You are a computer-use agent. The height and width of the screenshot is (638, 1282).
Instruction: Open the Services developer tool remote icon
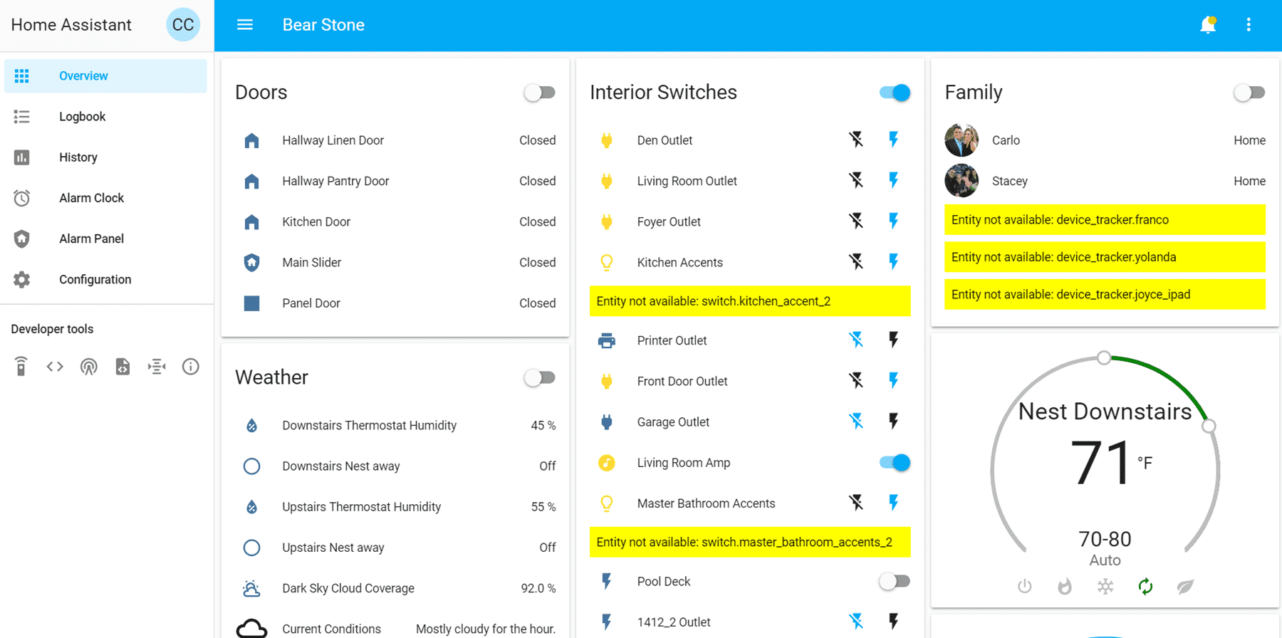pos(21,367)
